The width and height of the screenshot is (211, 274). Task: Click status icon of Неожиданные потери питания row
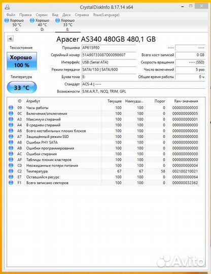pos(11,165)
